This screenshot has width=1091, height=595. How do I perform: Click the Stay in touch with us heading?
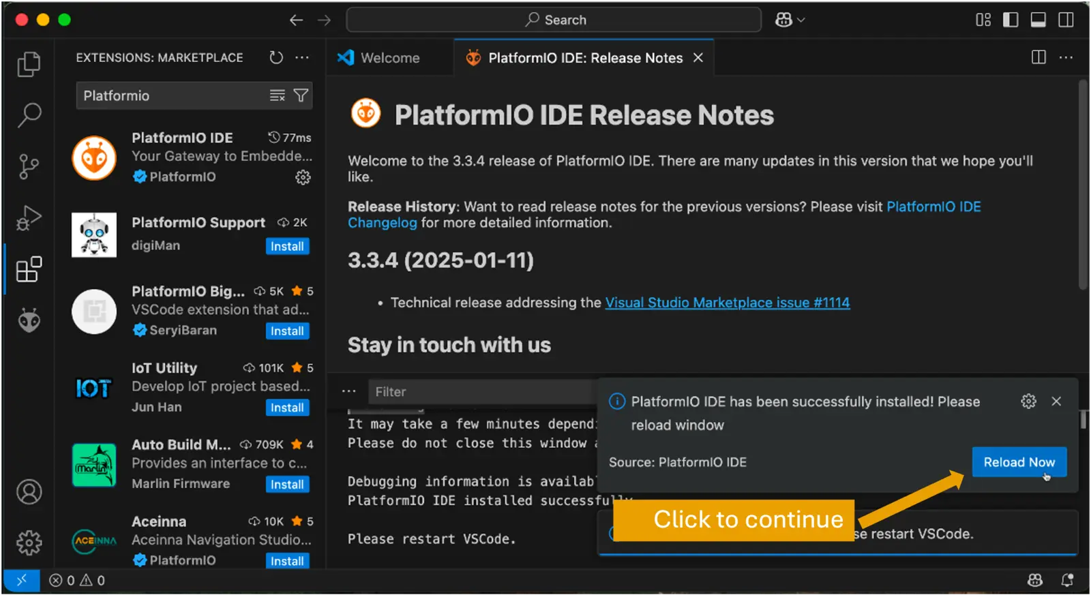point(449,346)
